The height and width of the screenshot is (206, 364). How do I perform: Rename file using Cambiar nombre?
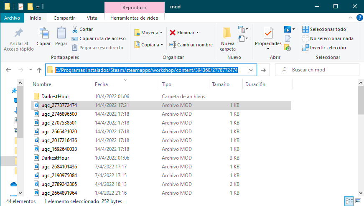coord(191,45)
